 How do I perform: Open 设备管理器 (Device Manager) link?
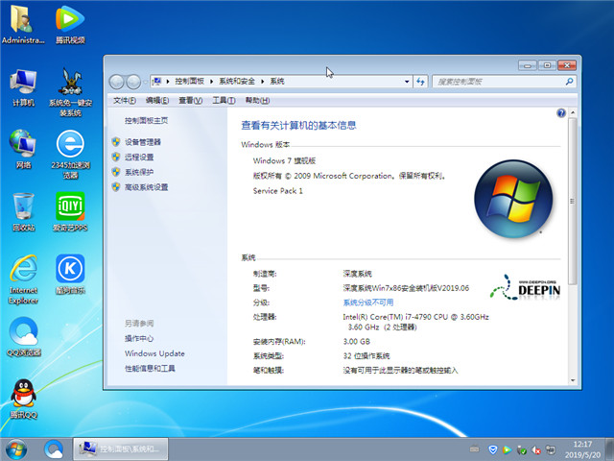click(143, 142)
